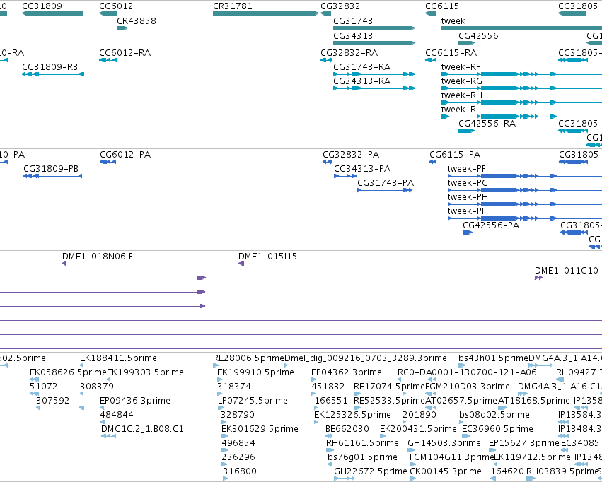Select protein CG31809-PB glyph
The width and height of the screenshot is (602, 482).
pyautogui.click(x=53, y=176)
